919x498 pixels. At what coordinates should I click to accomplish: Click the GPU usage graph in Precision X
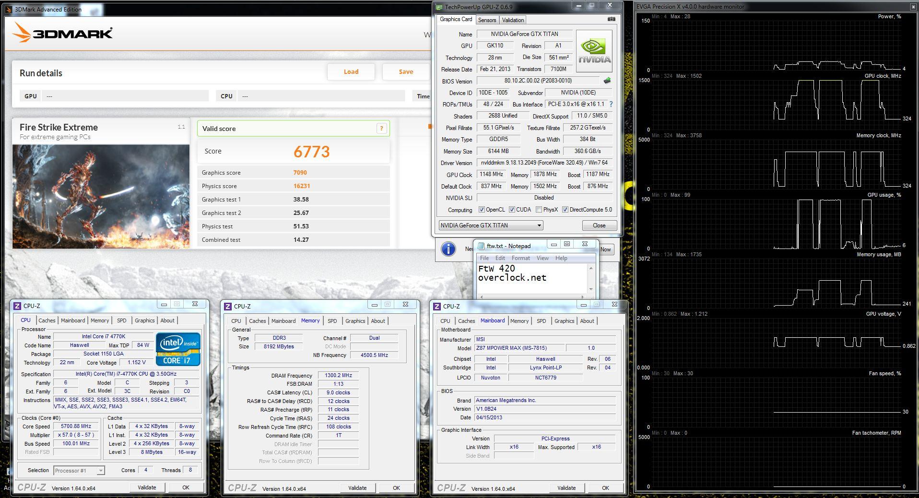[x=776, y=223]
